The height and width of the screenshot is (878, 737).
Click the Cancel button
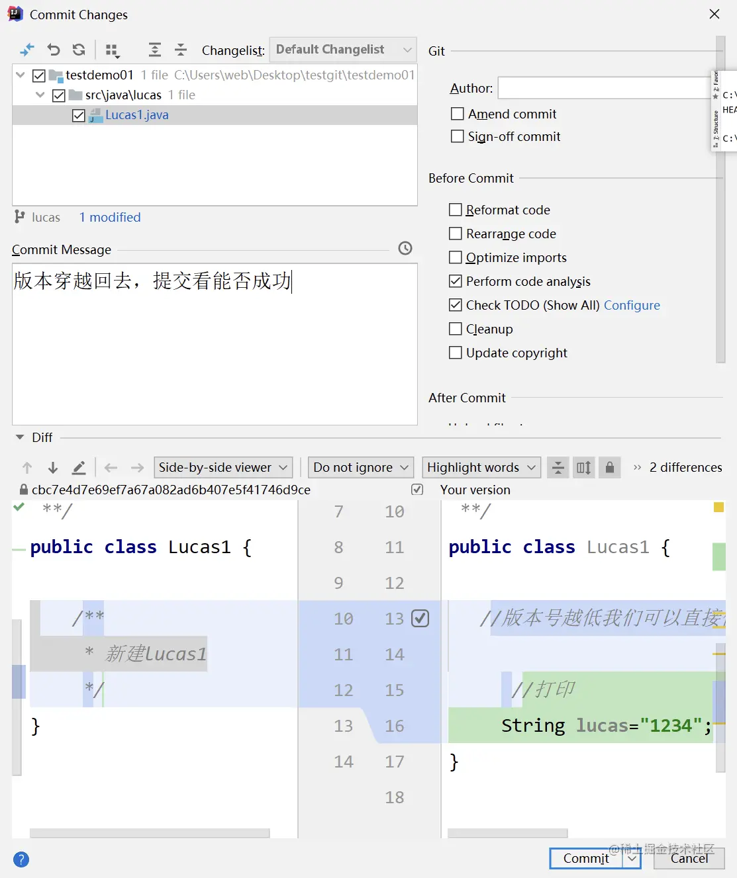pos(689,859)
